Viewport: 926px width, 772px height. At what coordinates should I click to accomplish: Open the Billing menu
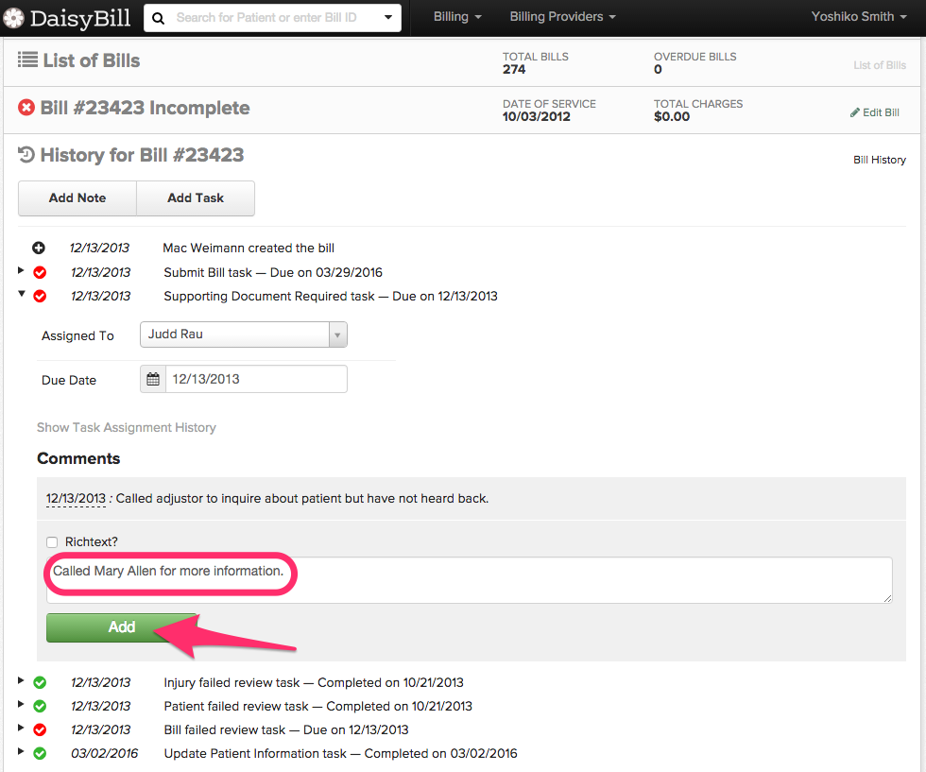457,17
